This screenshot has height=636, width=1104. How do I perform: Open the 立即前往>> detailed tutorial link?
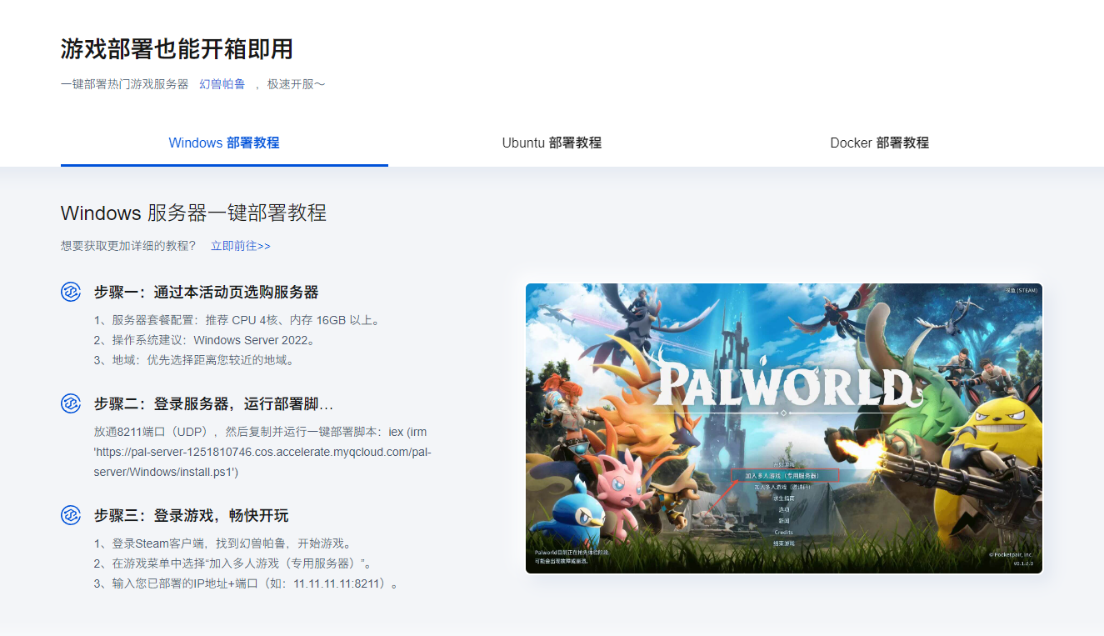(x=241, y=246)
